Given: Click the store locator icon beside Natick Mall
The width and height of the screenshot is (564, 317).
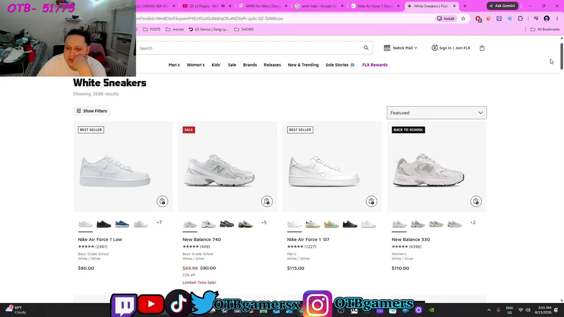Looking at the screenshot, I should coord(387,48).
